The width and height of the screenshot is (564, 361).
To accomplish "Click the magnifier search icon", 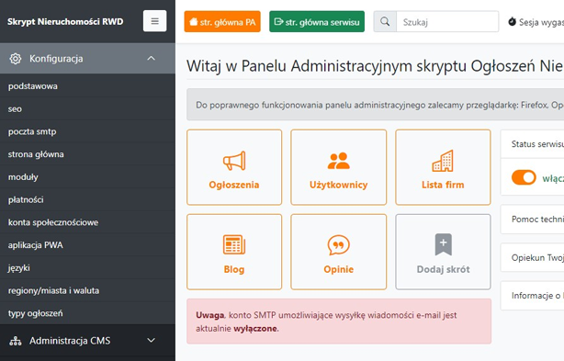I will [x=385, y=21].
